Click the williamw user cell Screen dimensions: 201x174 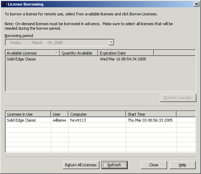(60, 120)
